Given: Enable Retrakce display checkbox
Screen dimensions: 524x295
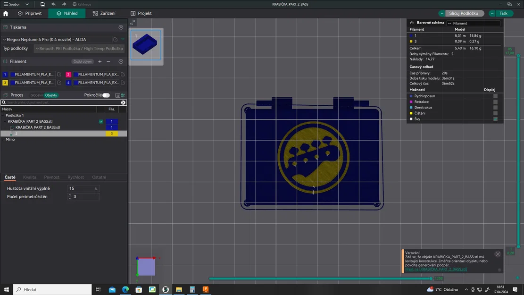Looking at the screenshot, I should point(495,101).
